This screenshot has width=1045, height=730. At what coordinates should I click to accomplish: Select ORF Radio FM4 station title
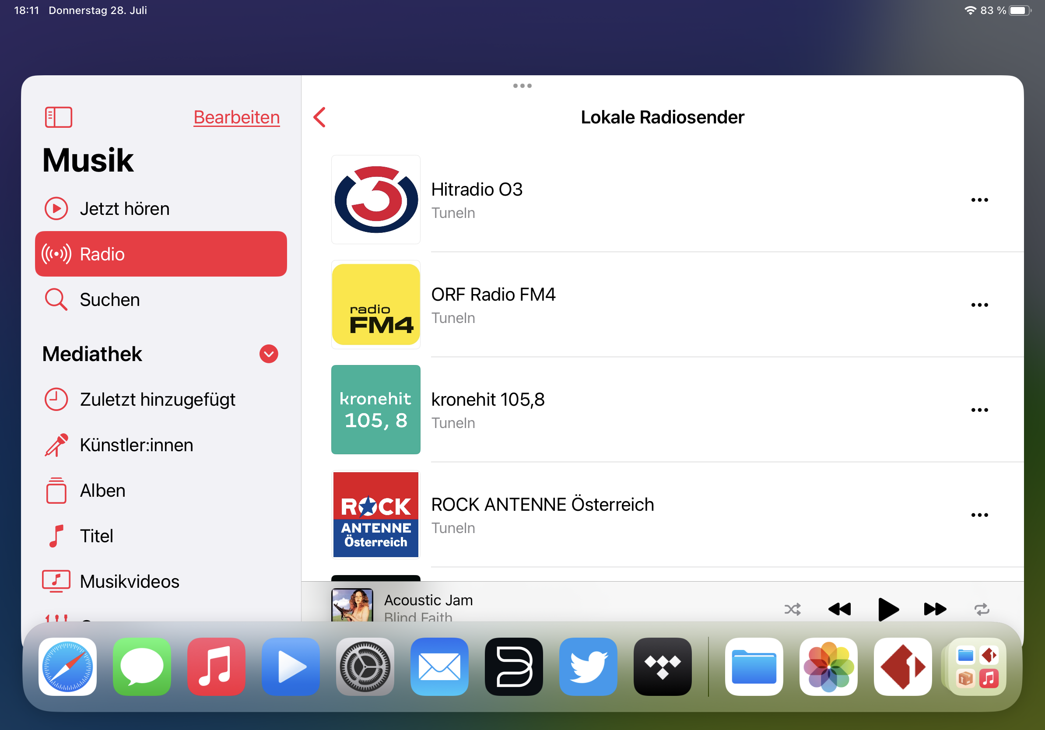click(x=493, y=295)
